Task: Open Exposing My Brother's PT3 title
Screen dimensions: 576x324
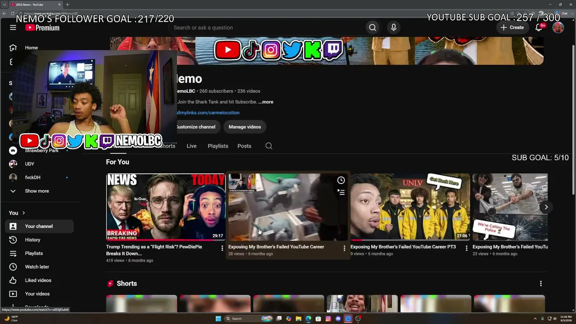Action: pyautogui.click(x=403, y=247)
